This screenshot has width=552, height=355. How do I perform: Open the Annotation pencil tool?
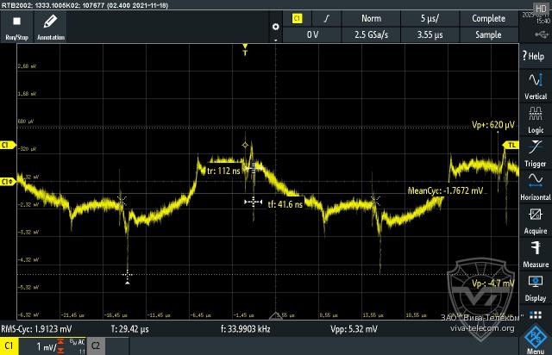click(x=50, y=27)
